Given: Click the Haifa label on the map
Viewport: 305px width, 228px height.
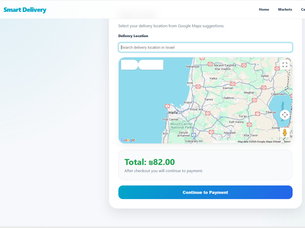Looking at the screenshot, I should (173, 112).
